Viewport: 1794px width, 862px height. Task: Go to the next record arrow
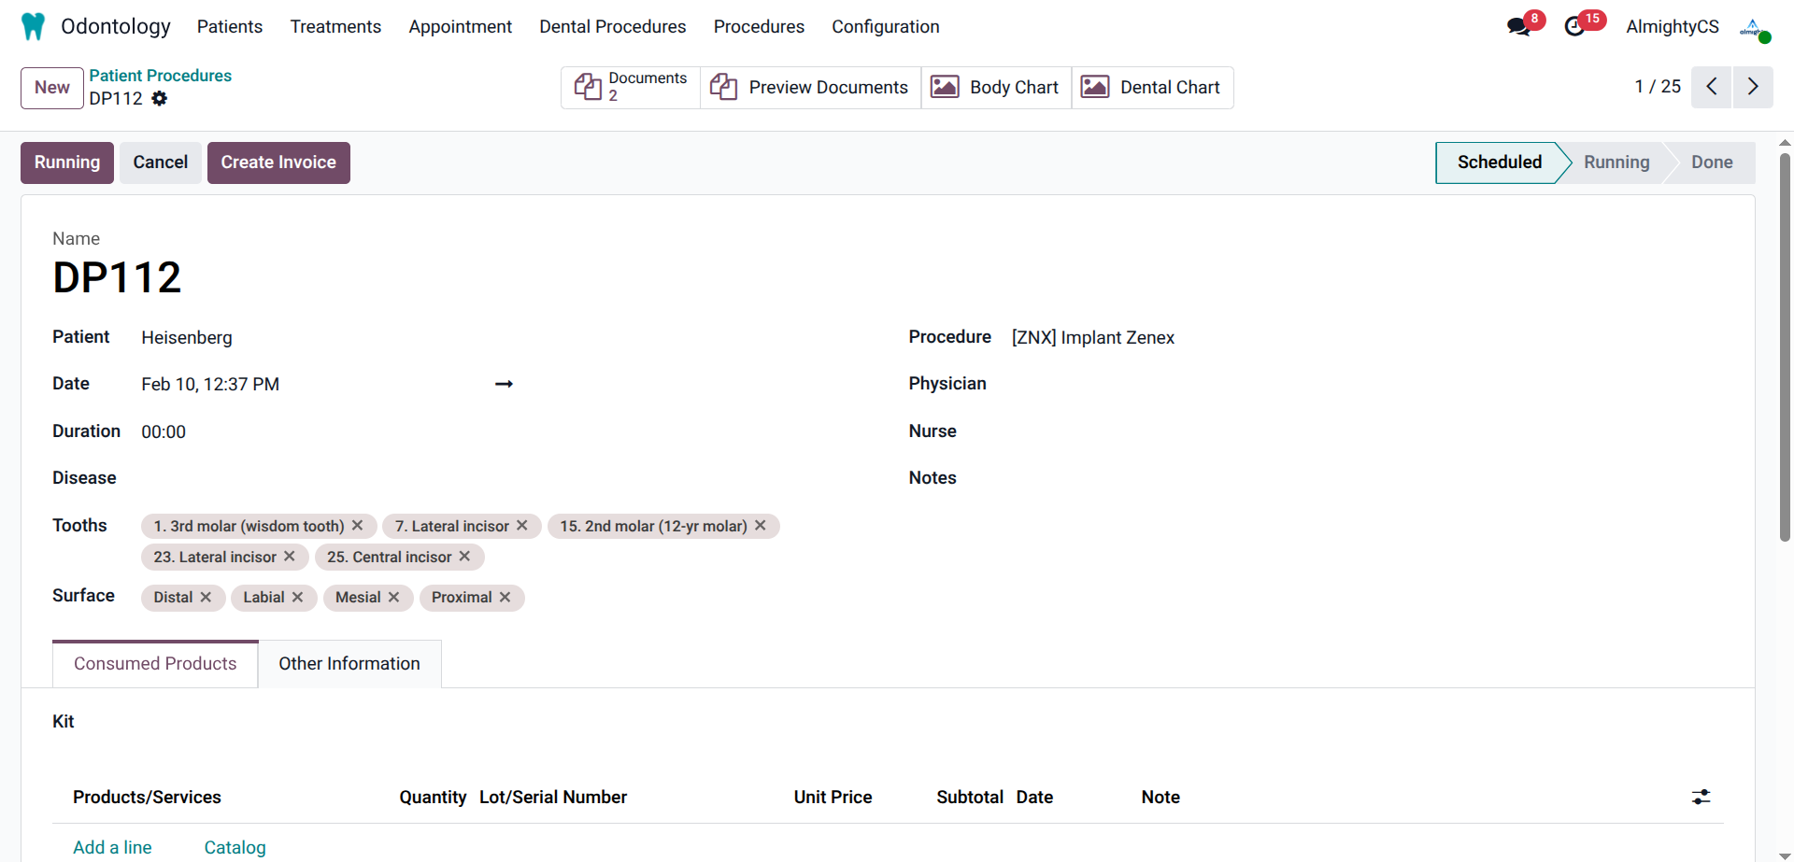click(x=1753, y=87)
